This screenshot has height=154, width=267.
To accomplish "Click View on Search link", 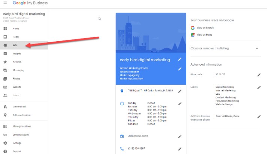I will pyautogui.click(x=204, y=28).
